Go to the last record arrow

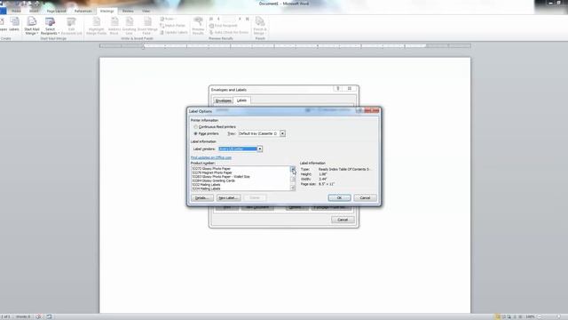[248, 19]
